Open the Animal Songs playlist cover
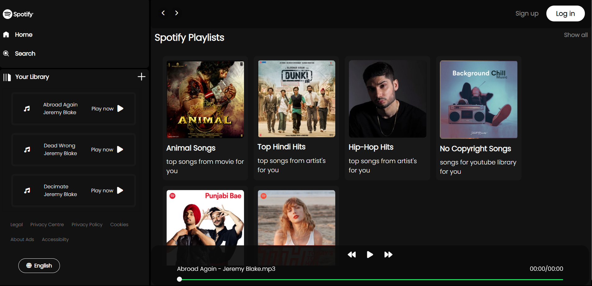 (x=205, y=99)
